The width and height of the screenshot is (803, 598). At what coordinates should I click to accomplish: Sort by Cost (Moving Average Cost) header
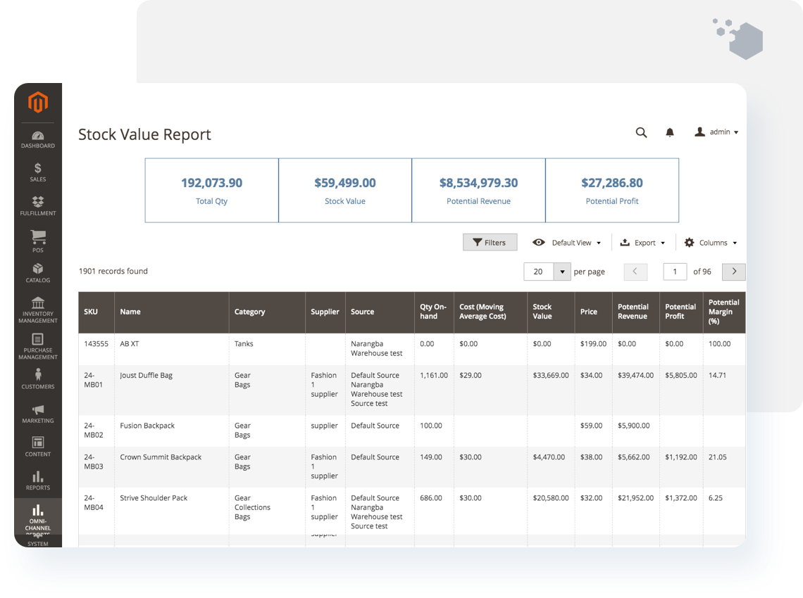click(x=490, y=312)
